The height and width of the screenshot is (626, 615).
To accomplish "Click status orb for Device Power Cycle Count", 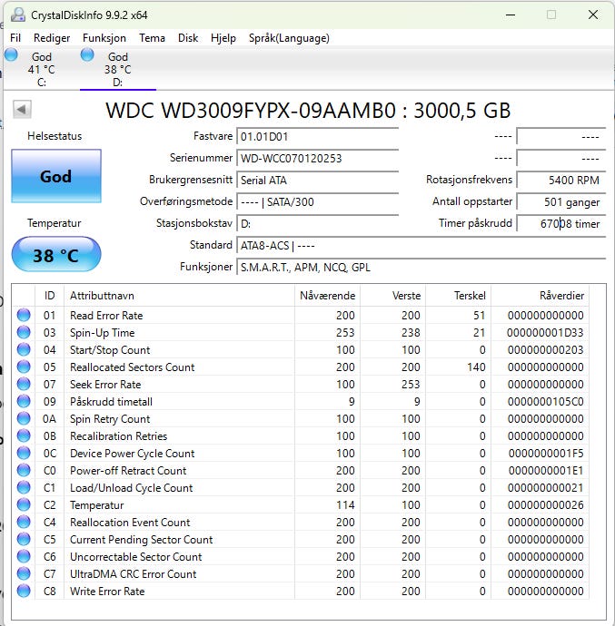I will tap(24, 453).
